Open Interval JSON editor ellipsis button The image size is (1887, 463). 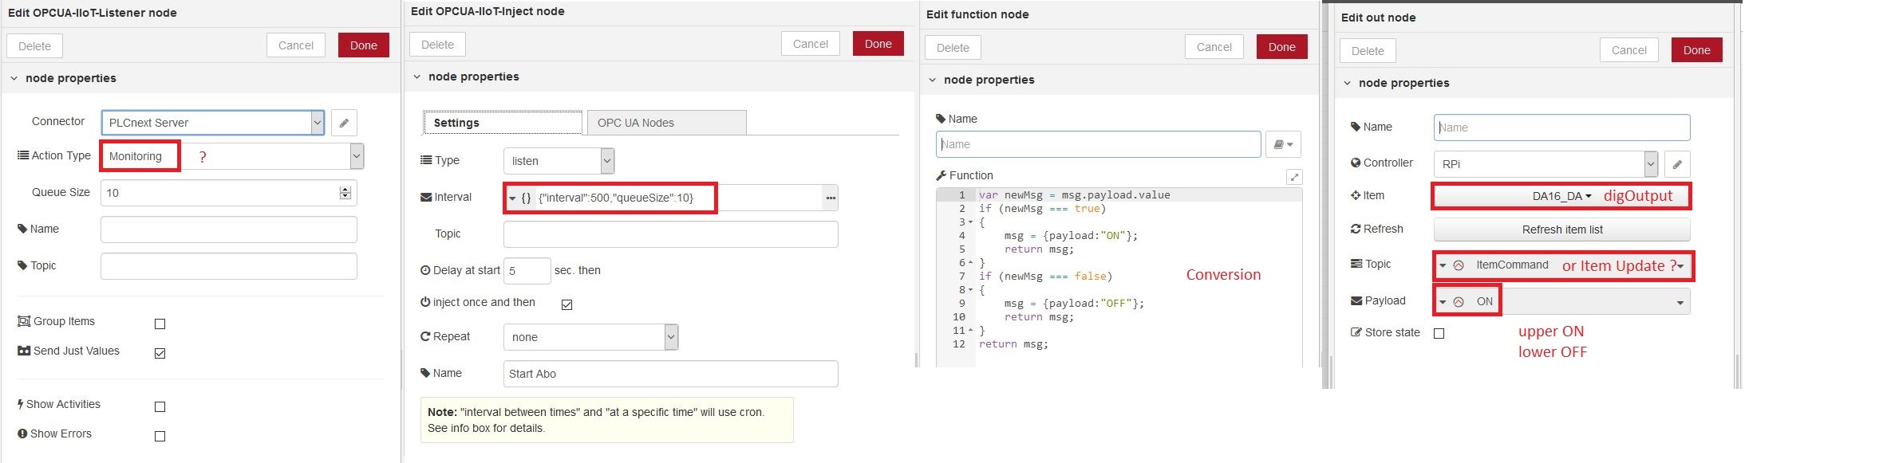[x=831, y=198]
